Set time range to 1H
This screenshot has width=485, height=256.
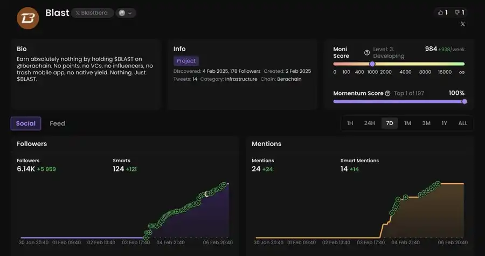[x=350, y=123]
